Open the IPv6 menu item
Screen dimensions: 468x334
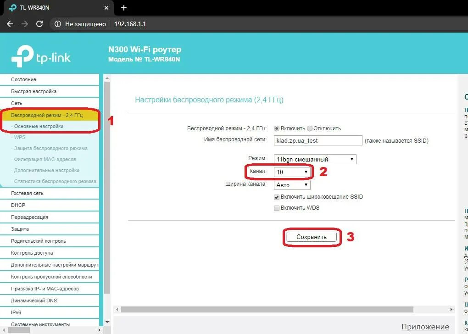click(x=50, y=312)
